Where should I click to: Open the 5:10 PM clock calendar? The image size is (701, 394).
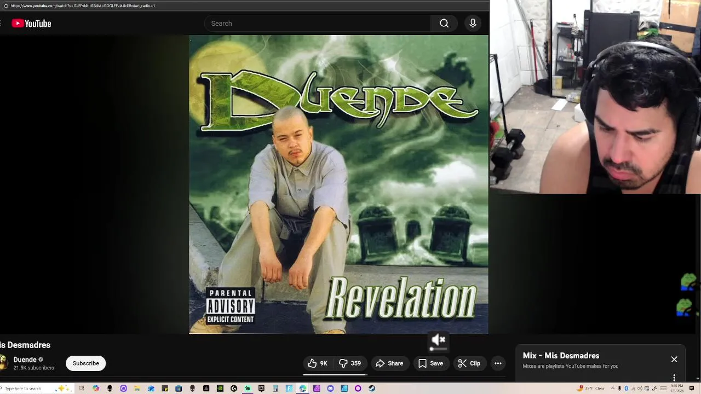pyautogui.click(x=677, y=389)
